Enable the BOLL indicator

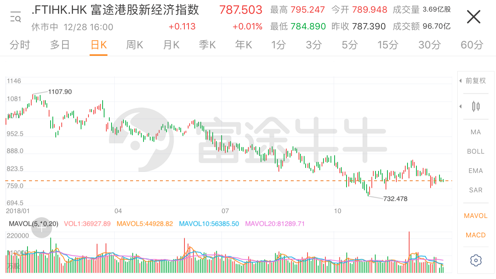(x=476, y=151)
